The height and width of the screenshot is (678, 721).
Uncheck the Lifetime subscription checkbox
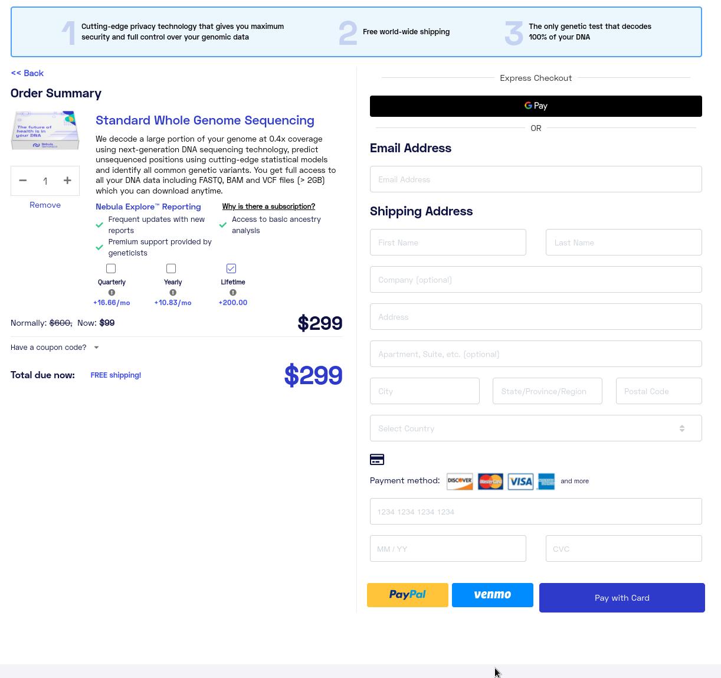point(231,268)
